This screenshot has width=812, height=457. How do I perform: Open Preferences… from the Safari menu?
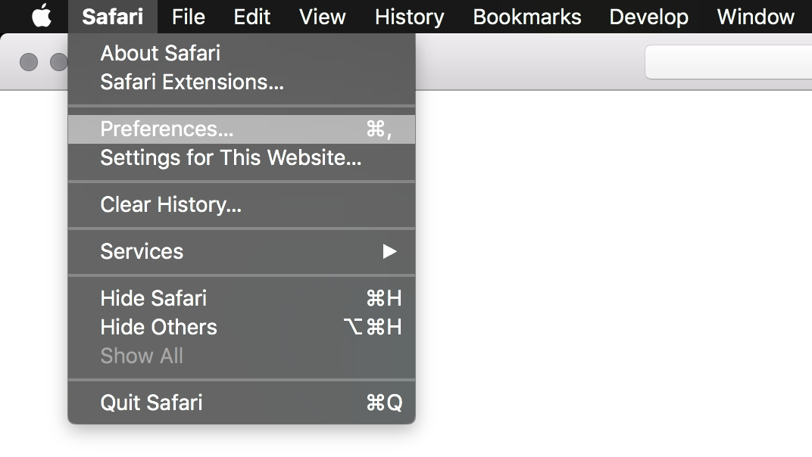pos(242,129)
